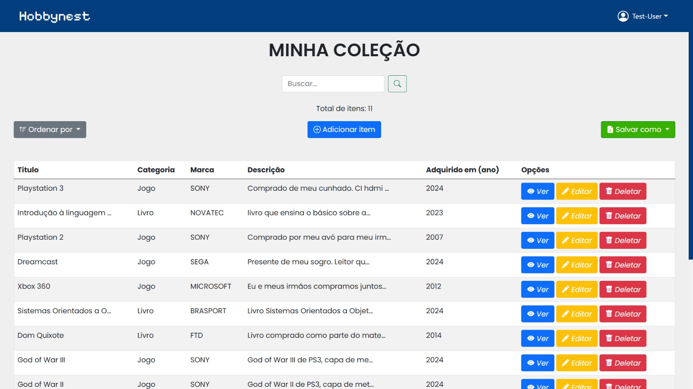The height and width of the screenshot is (389, 693).
Task: Click the Adquirido em (ano) header
Action: [462, 170]
